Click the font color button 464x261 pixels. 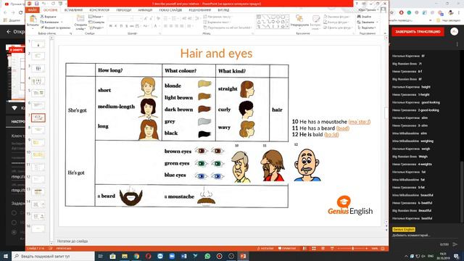pyautogui.click(x=155, y=26)
